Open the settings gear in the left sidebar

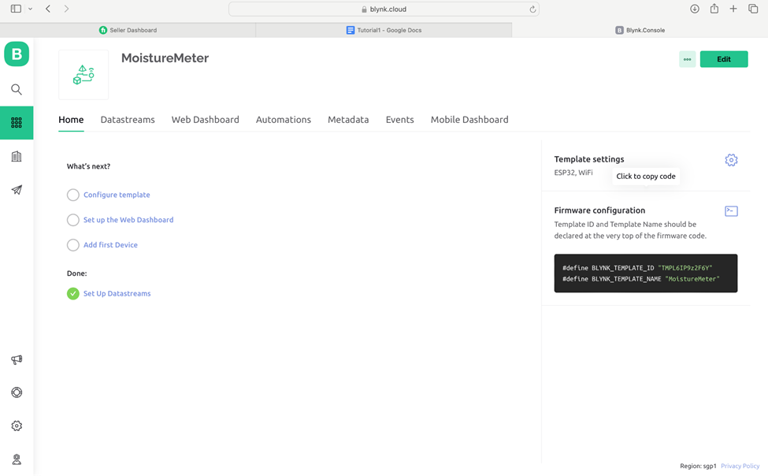[17, 426]
